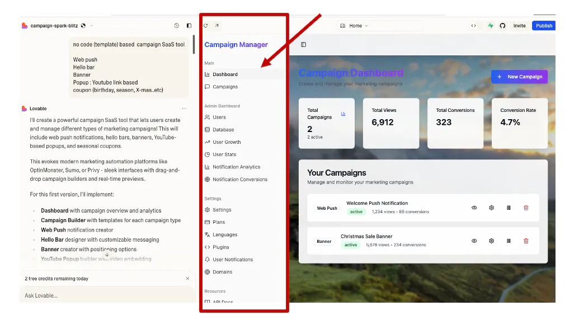Click the Banner campaign type badge
579x315 pixels.
tap(324, 242)
